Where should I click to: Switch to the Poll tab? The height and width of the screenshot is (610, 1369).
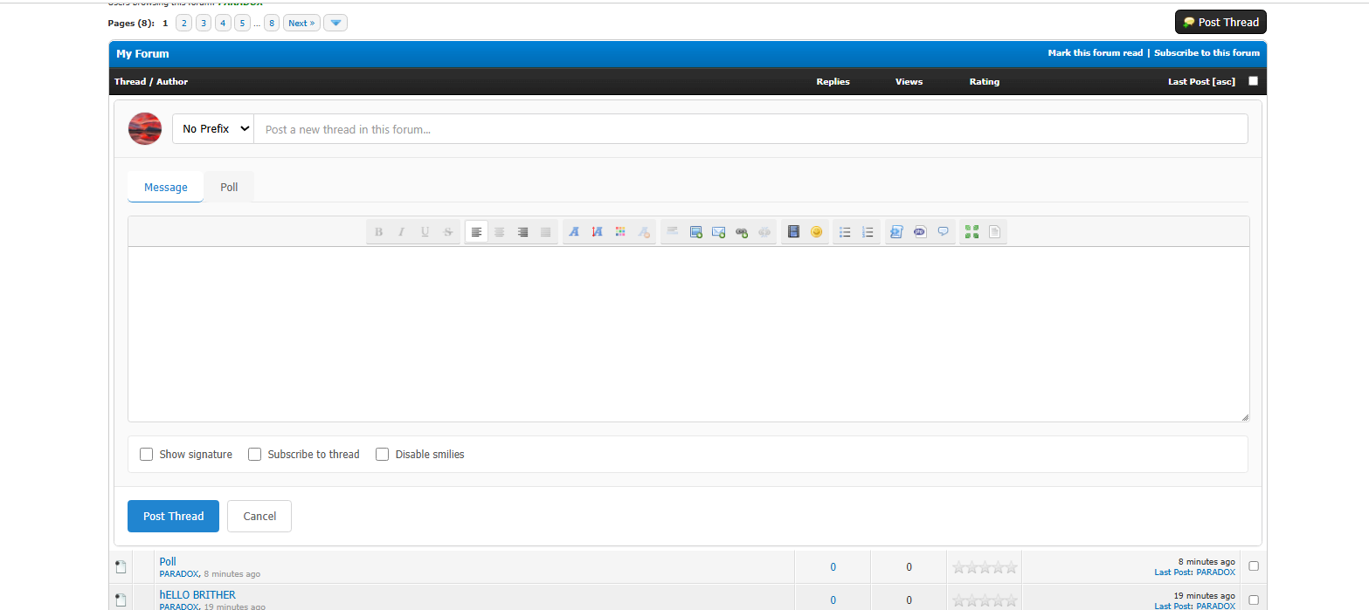229,188
